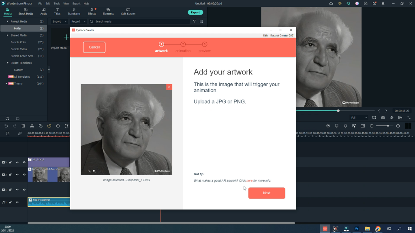
Task: Click the preview volume speaker icon
Action: click(391, 118)
